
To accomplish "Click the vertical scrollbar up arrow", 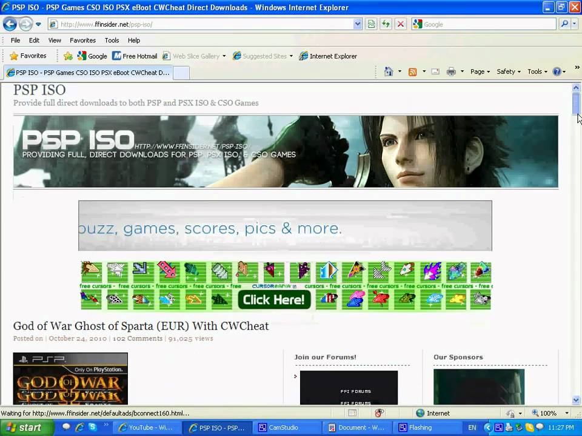I will point(576,88).
